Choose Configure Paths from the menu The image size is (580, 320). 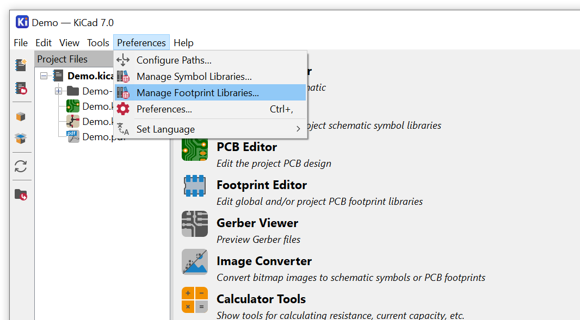pos(174,60)
